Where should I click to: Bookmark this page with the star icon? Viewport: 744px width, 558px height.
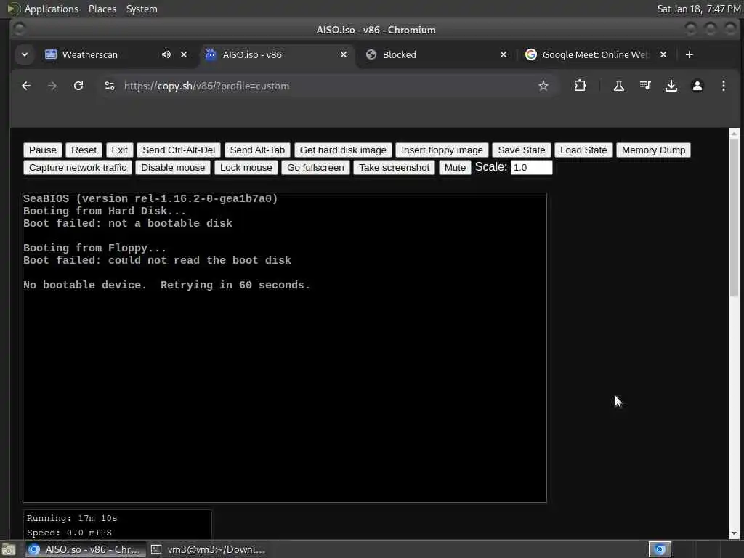(543, 86)
